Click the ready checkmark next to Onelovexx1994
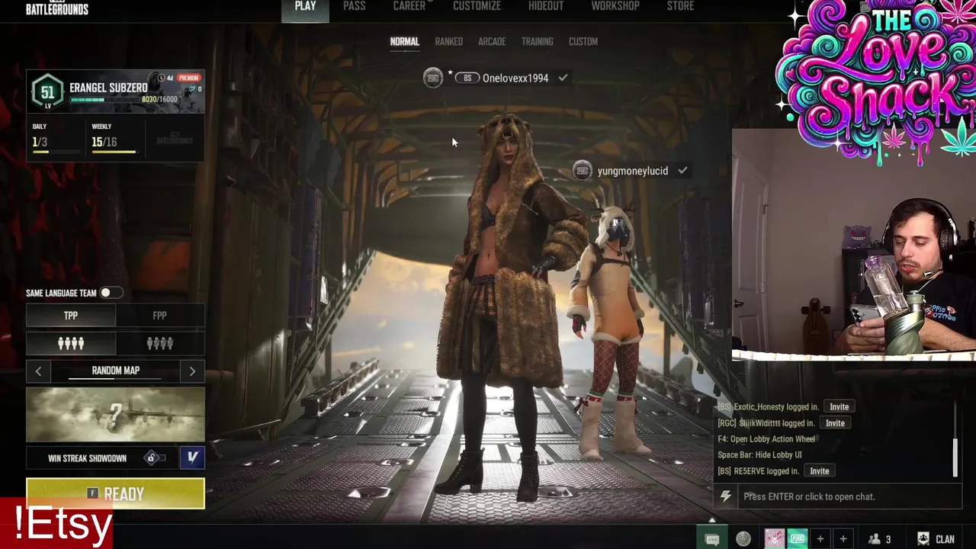976x549 pixels. tap(563, 78)
